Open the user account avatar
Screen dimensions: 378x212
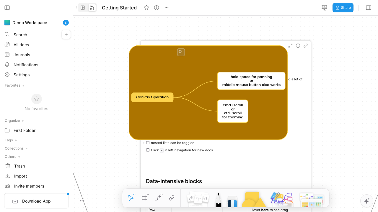pyautogui.click(x=66, y=23)
